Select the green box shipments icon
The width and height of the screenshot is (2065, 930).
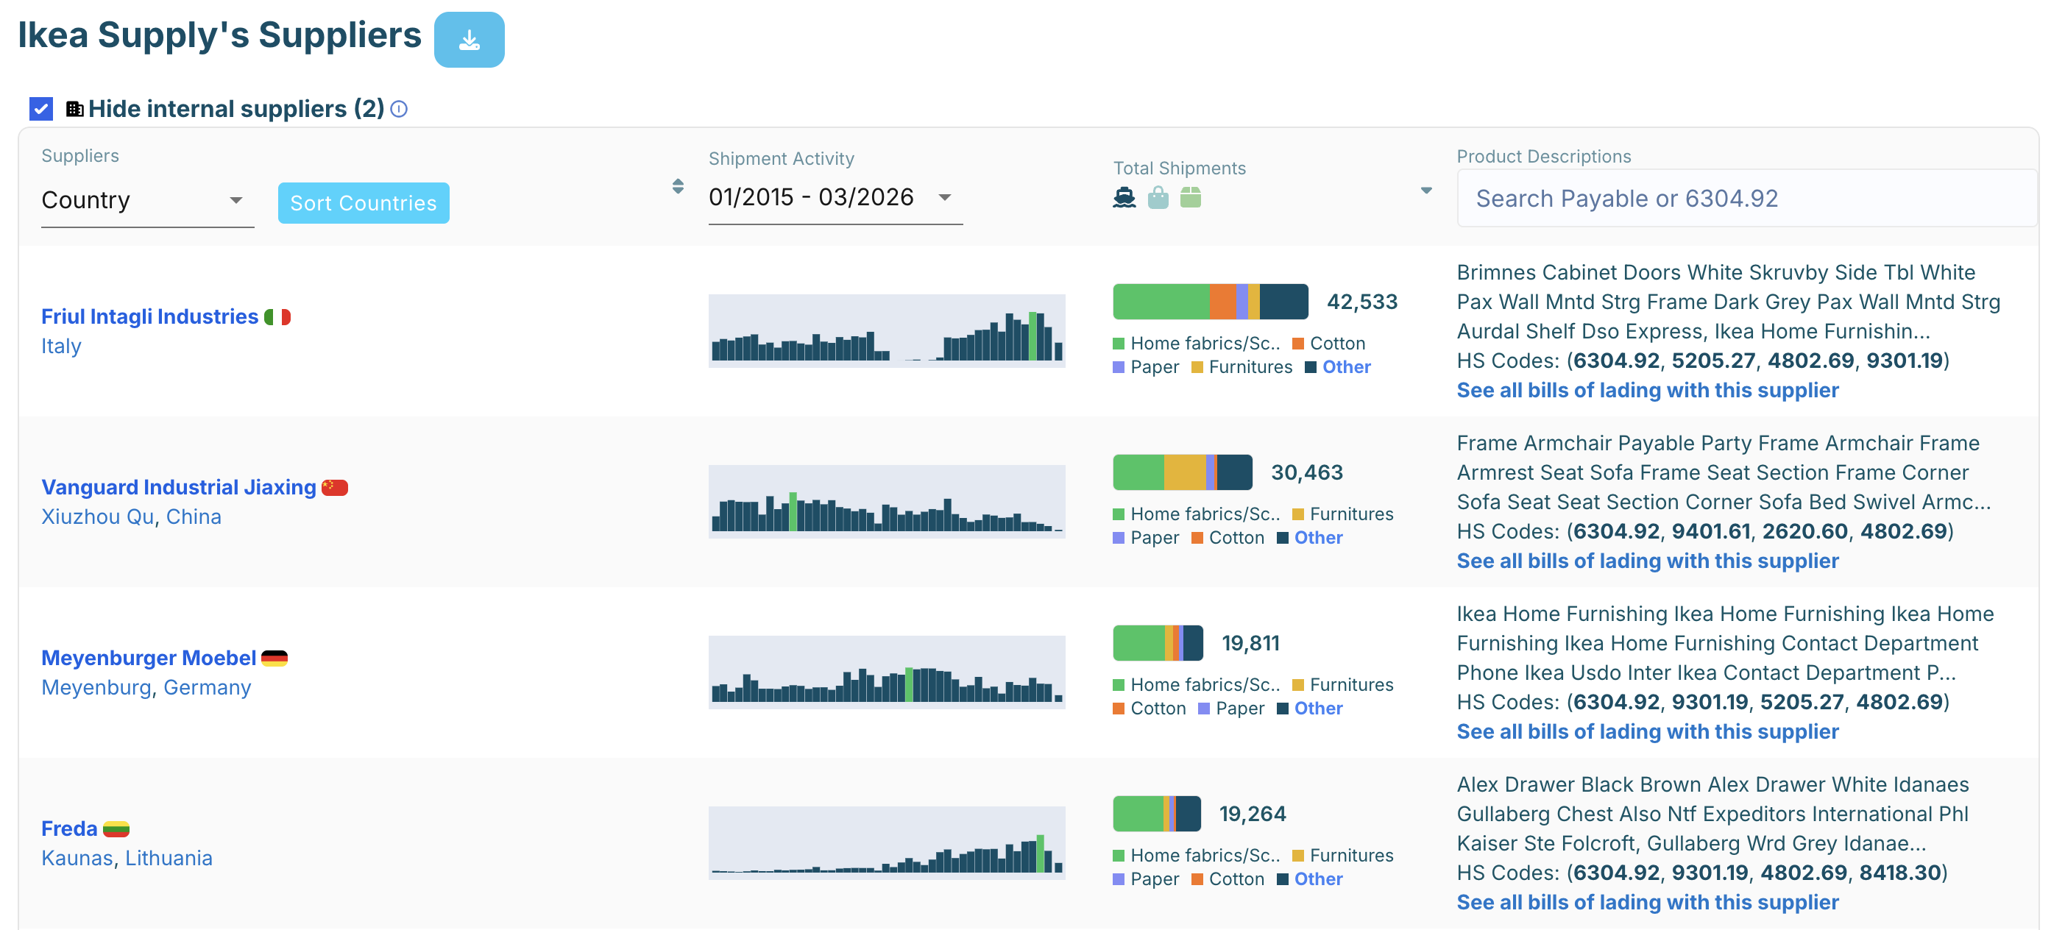coord(1191,197)
